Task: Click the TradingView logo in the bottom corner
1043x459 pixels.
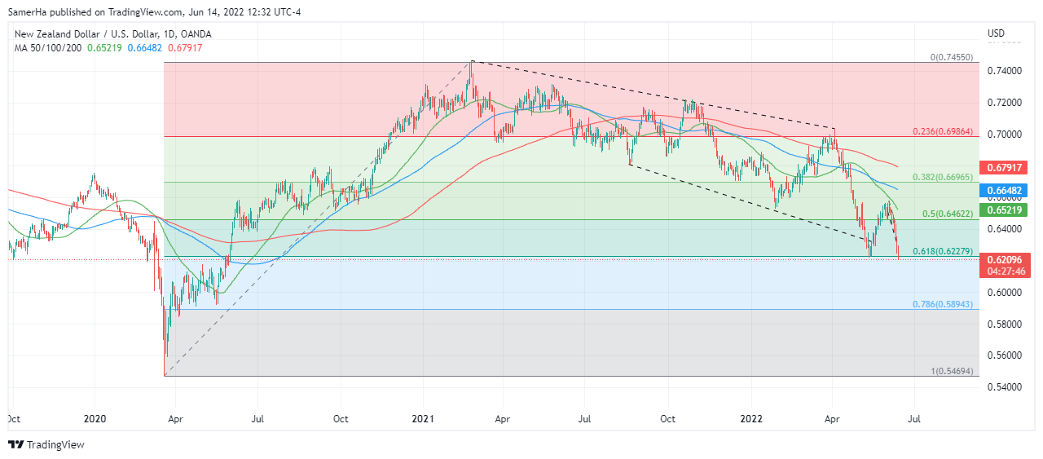Action: pyautogui.click(x=46, y=444)
